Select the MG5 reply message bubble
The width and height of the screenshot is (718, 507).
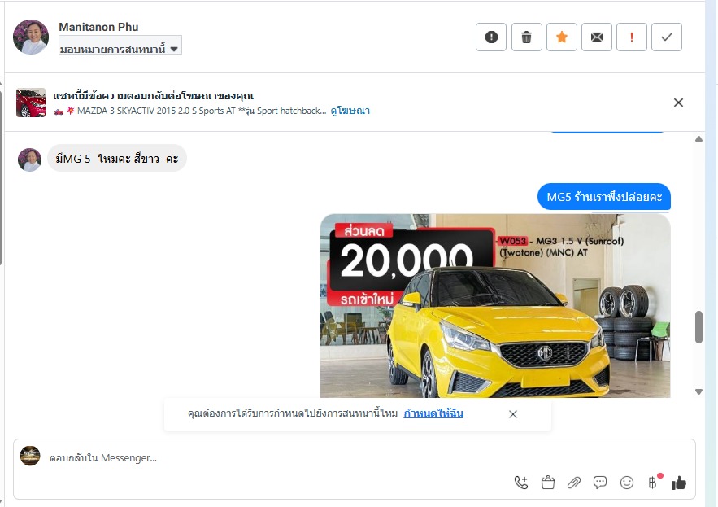(604, 197)
